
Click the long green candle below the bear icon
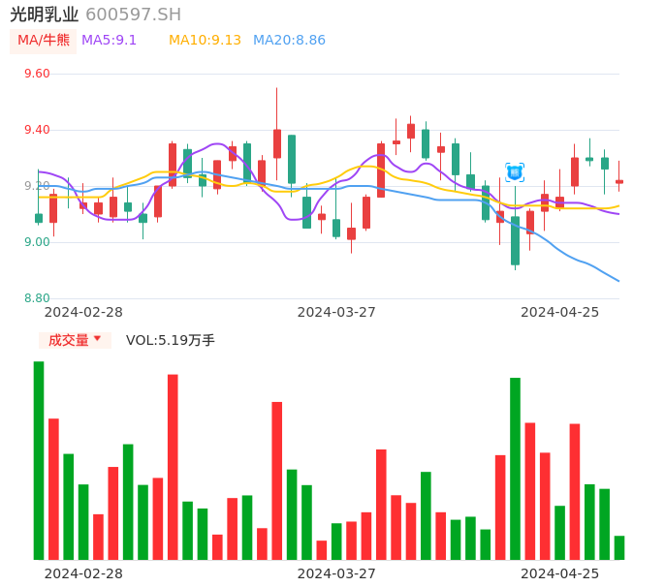[x=515, y=240]
